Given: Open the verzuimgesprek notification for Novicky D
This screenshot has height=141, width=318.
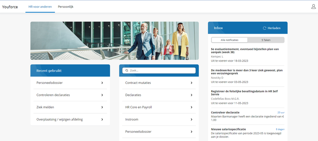Looking at the screenshot, I should point(248,76).
